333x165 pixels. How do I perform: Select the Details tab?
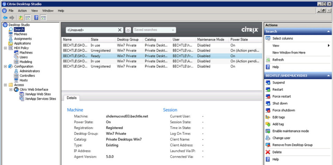click(x=71, y=98)
